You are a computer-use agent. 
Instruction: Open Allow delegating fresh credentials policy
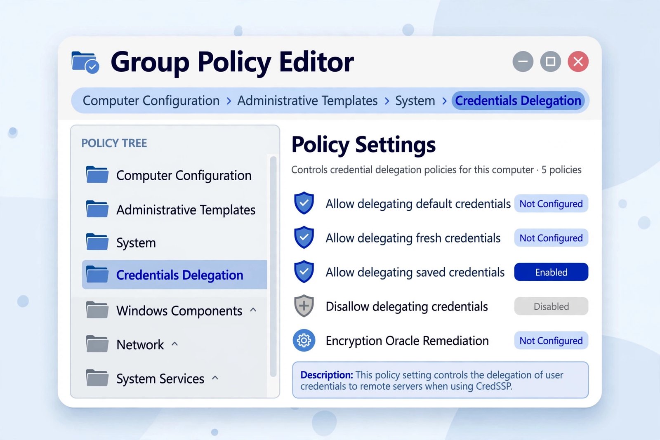tap(413, 238)
